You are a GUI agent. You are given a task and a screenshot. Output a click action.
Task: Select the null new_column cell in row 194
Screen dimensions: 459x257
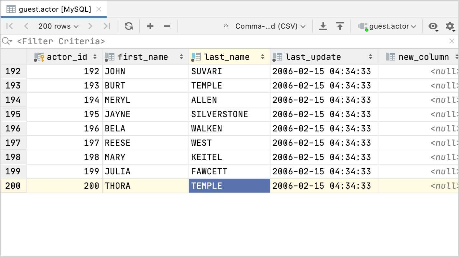[418, 100]
